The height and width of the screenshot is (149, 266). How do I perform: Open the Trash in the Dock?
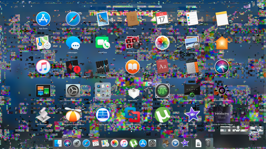point(208,143)
